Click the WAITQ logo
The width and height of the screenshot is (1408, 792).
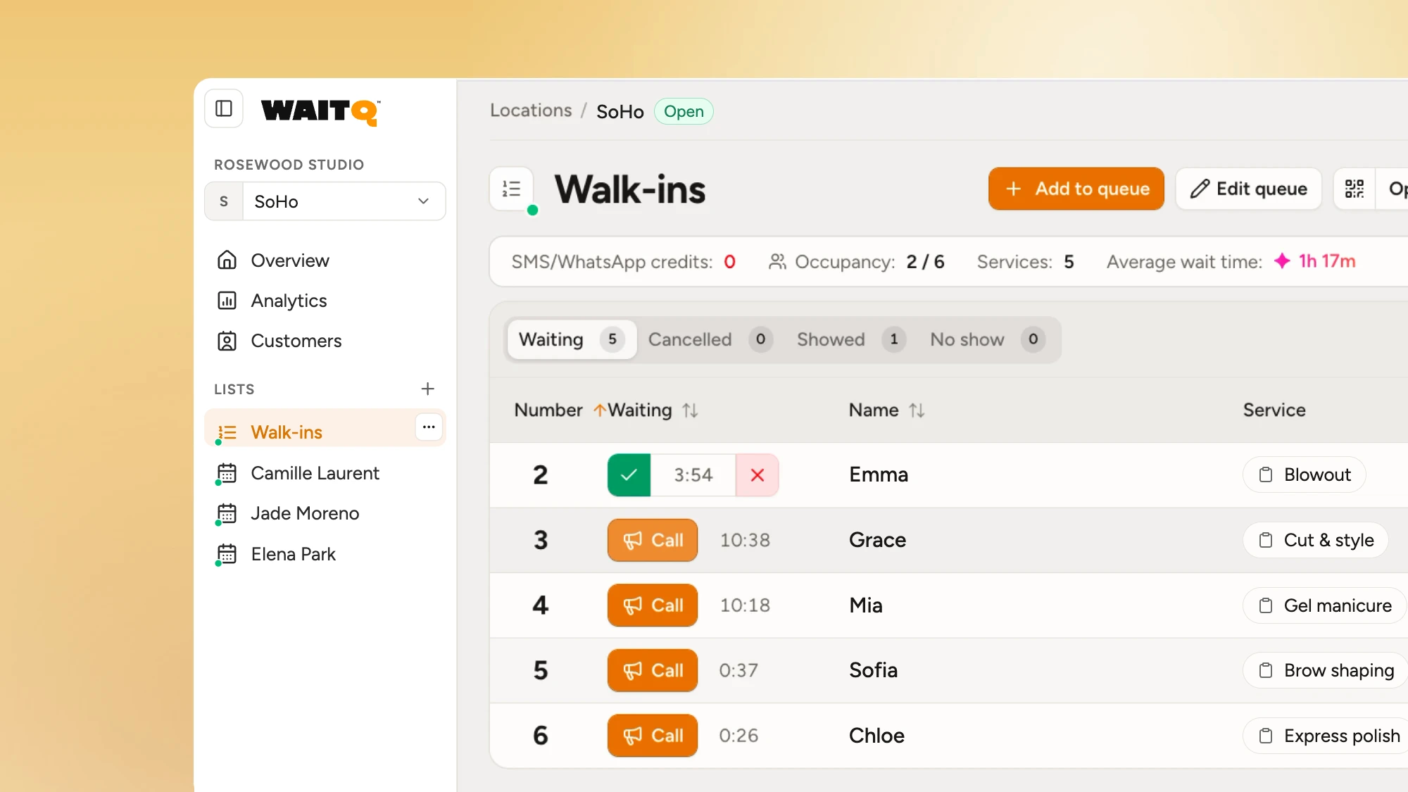point(320,111)
